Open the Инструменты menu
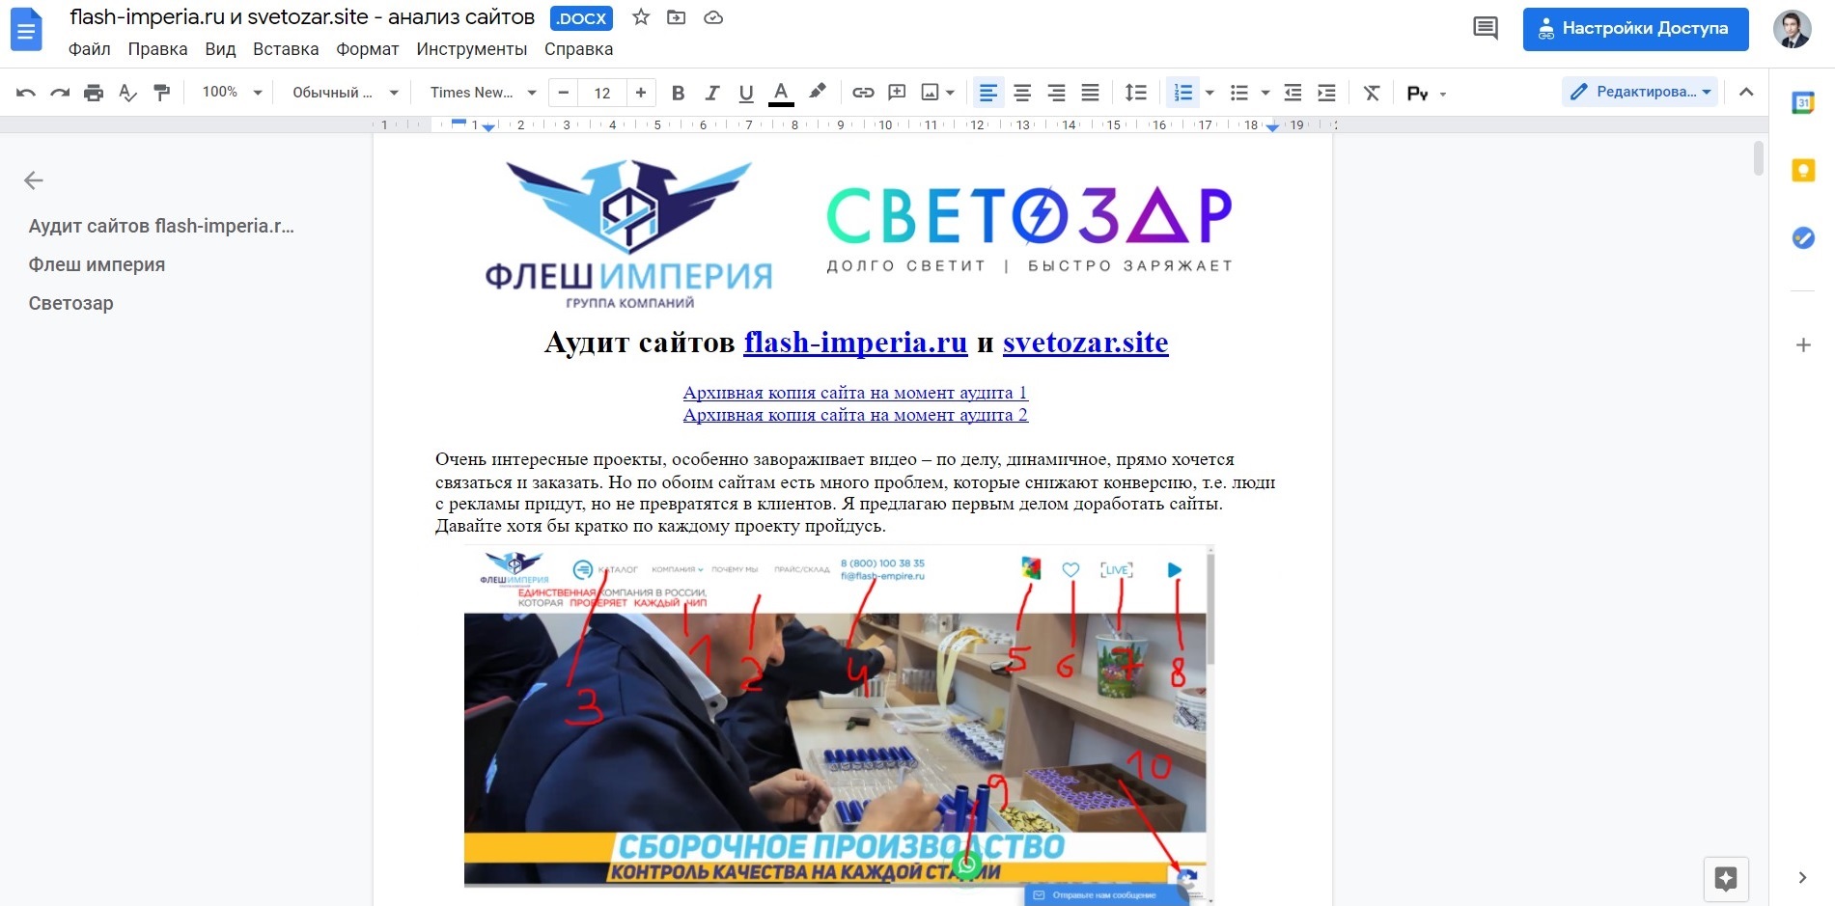The image size is (1835, 906). point(472,49)
